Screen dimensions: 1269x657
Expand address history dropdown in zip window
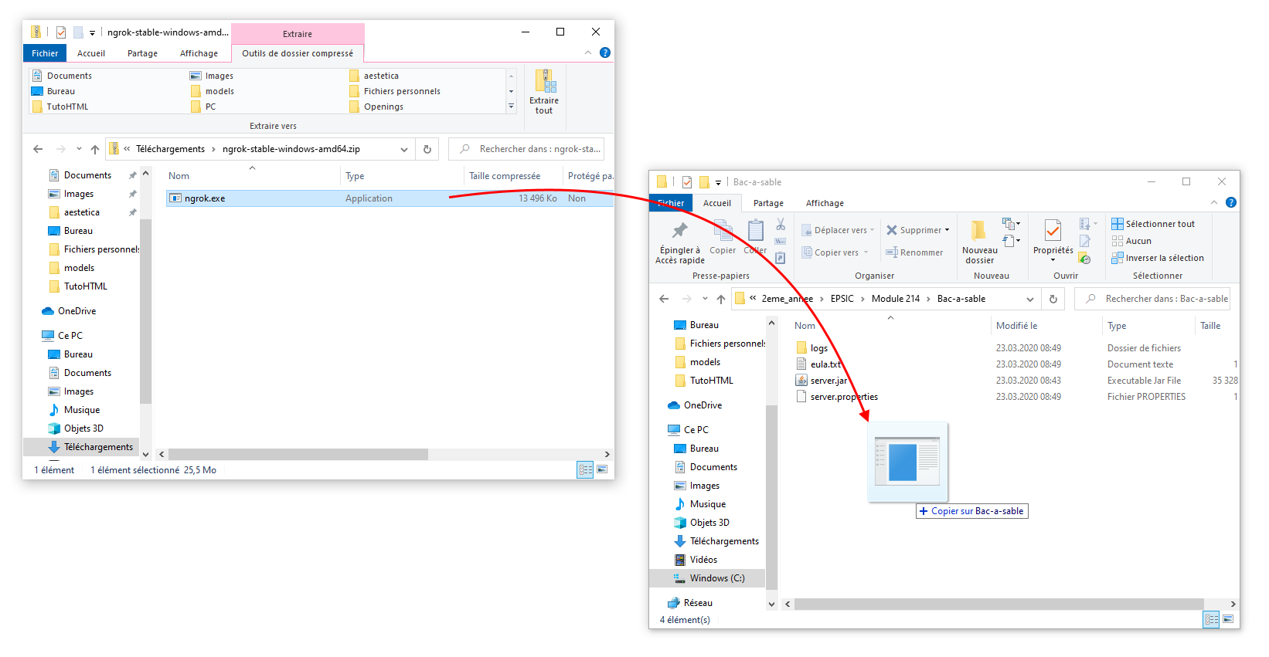click(403, 149)
